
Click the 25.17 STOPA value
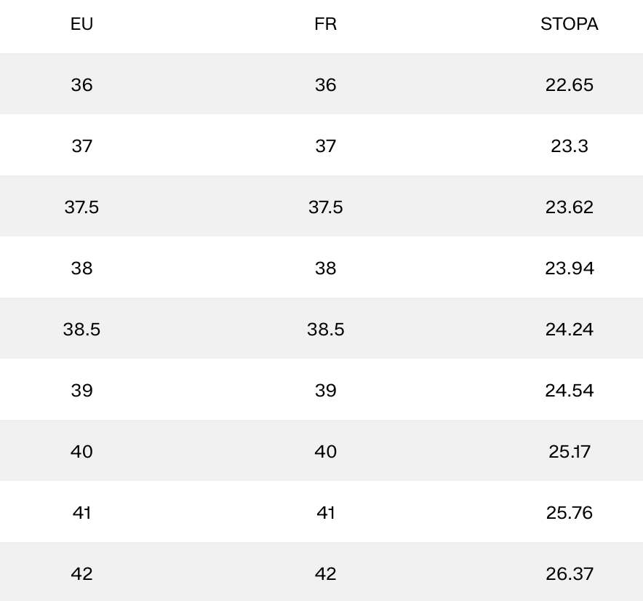point(569,452)
